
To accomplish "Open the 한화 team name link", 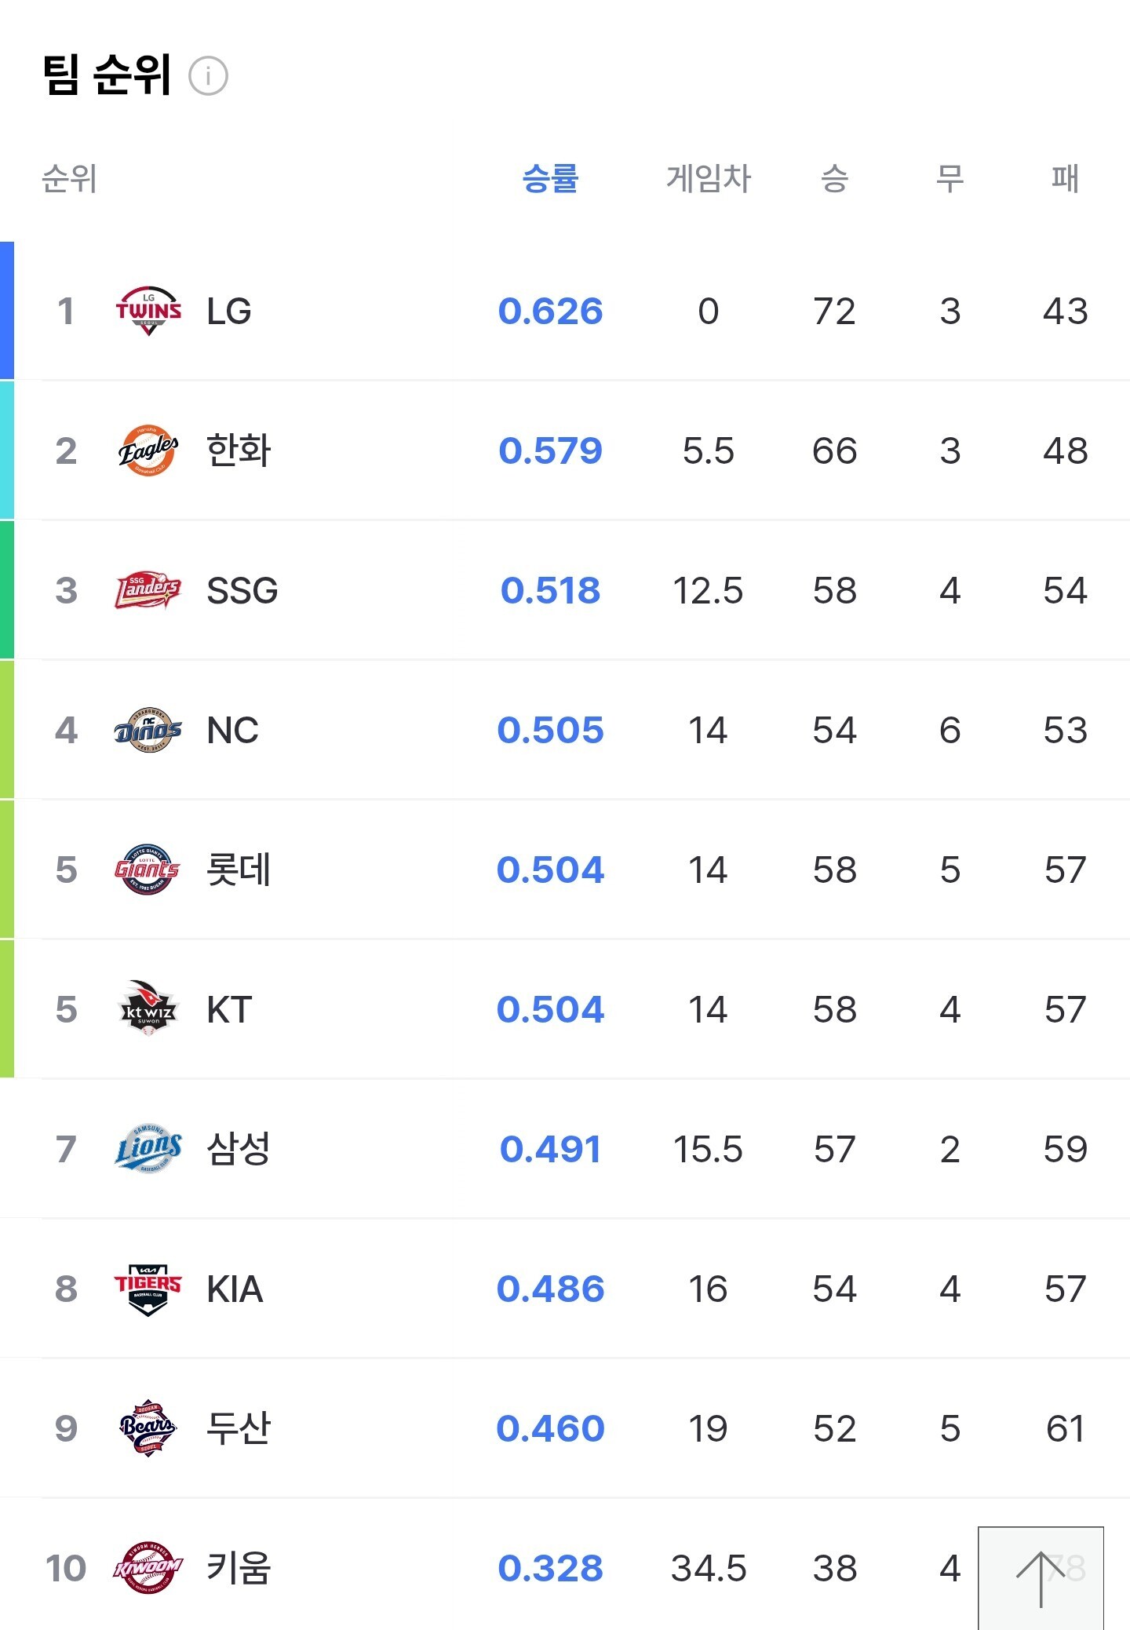I will coord(239,450).
